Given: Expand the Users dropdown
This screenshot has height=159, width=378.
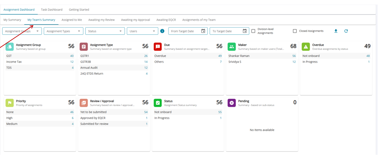Looking at the screenshot, I should tap(142, 31).
